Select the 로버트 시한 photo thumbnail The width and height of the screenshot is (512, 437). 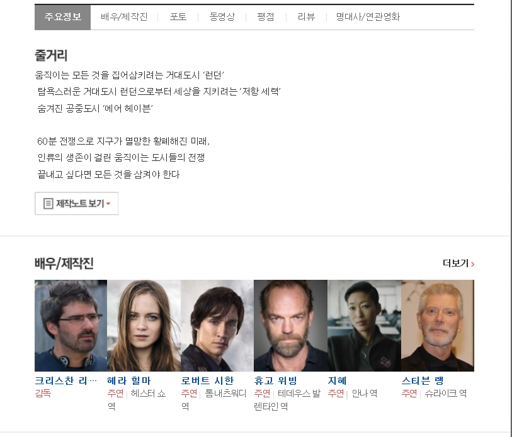pyautogui.click(x=217, y=326)
